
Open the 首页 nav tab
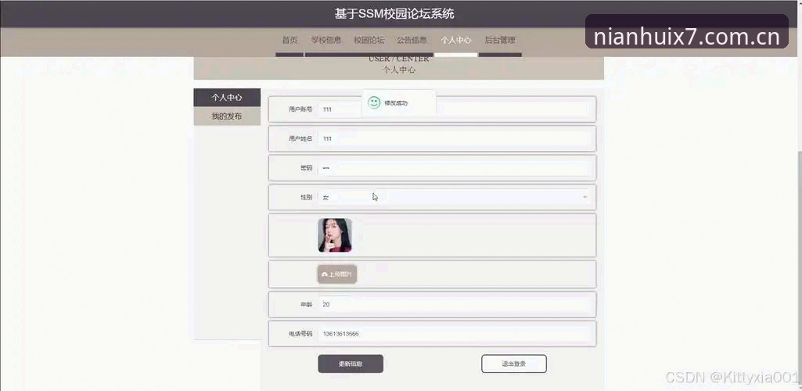click(x=290, y=40)
